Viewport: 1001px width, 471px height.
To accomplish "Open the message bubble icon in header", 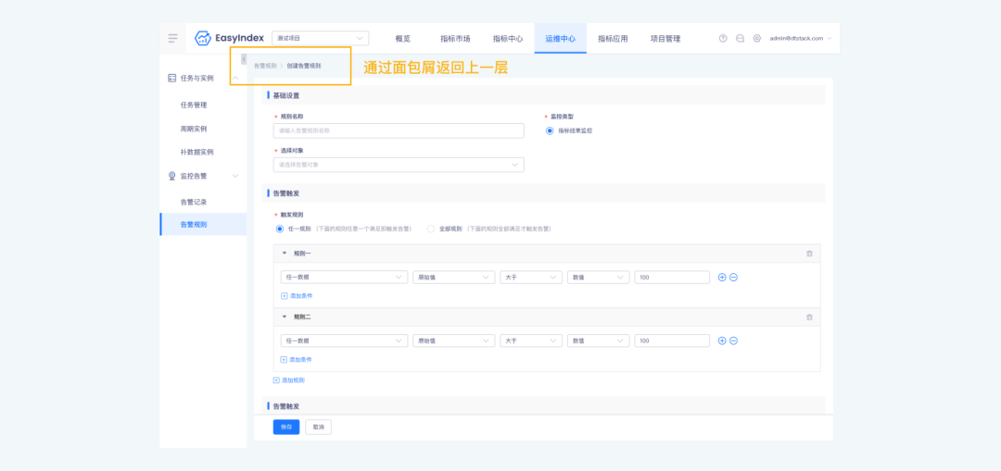I will [740, 38].
